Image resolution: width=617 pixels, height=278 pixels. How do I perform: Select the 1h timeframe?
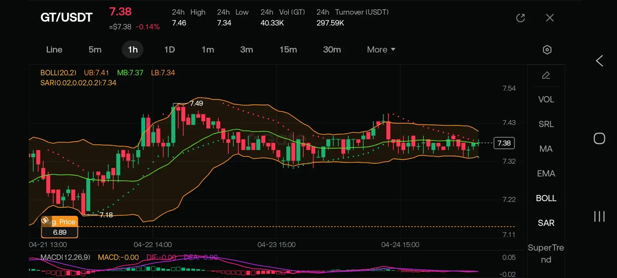(133, 49)
